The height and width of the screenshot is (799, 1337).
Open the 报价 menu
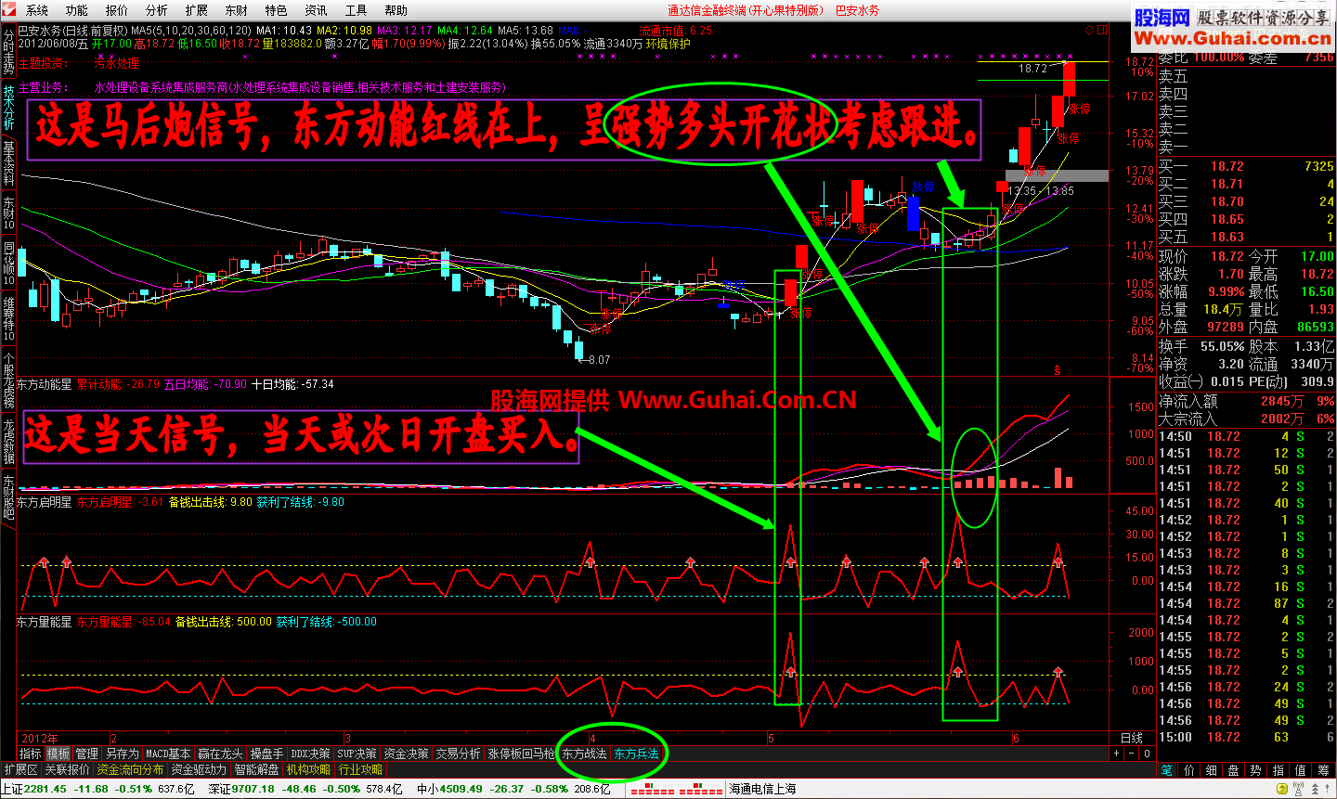click(117, 10)
